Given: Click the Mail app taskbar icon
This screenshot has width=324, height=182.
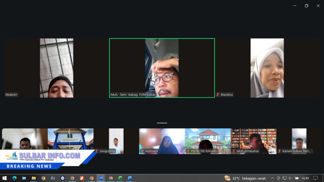Looking at the screenshot, I should tap(24, 178).
